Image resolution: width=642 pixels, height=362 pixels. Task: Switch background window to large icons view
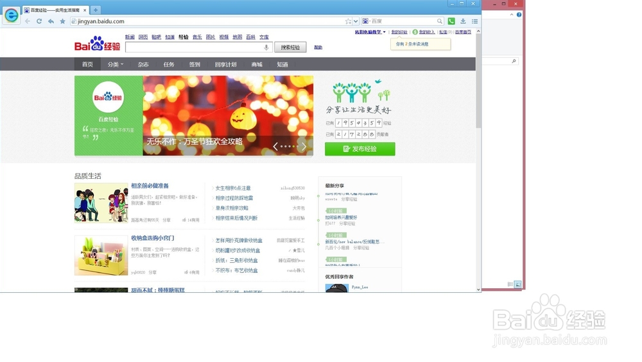517,284
